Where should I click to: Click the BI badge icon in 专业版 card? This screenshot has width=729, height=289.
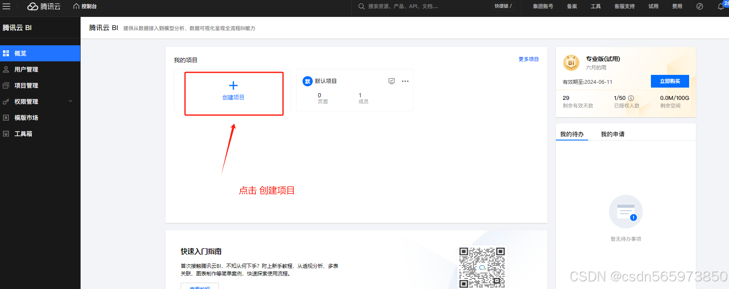click(x=571, y=63)
